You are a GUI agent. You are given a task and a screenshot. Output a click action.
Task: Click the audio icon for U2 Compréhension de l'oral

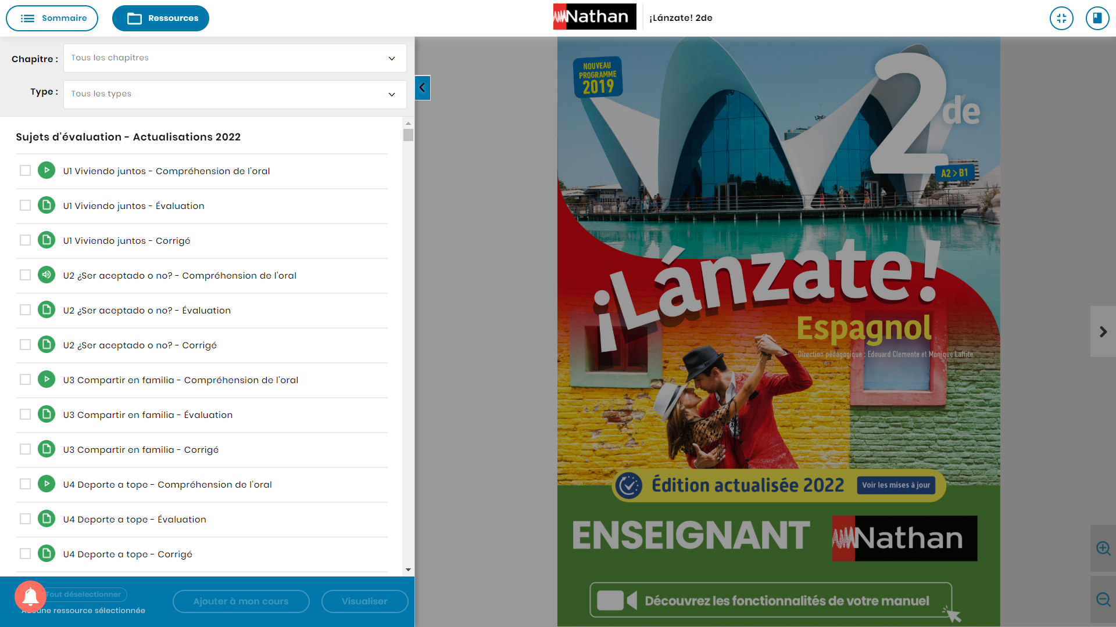click(x=46, y=275)
